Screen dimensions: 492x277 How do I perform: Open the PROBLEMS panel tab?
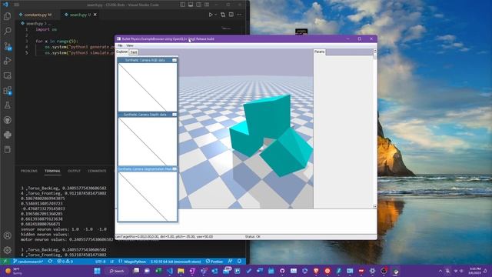(29, 171)
